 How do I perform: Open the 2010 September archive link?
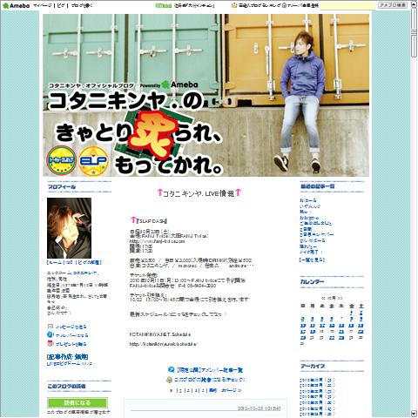click(317, 385)
